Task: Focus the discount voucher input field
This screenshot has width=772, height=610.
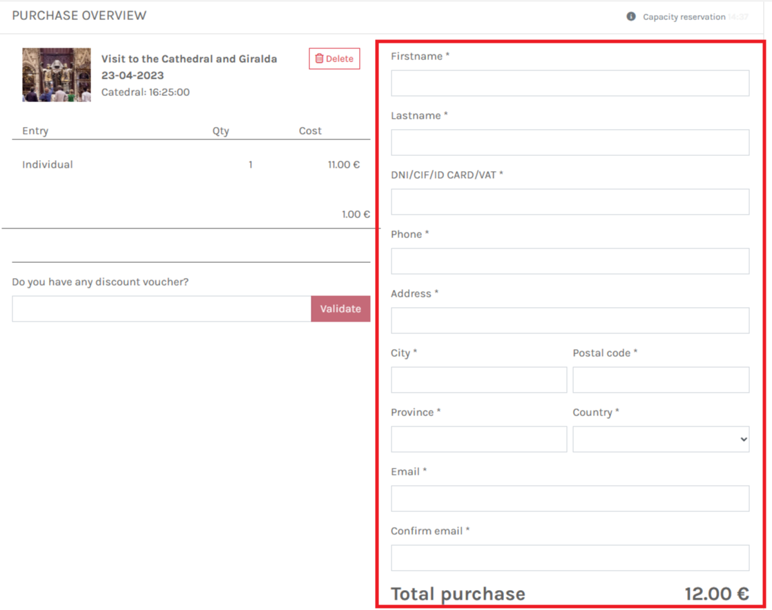Action: 162,308
